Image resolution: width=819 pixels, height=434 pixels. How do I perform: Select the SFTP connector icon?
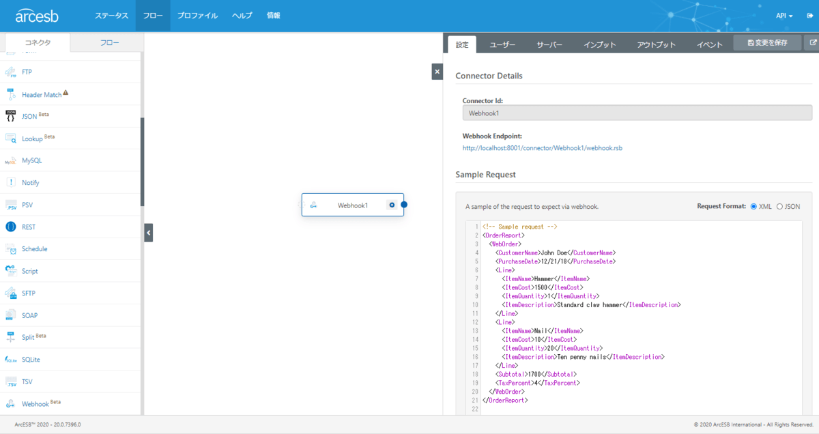pyautogui.click(x=11, y=293)
